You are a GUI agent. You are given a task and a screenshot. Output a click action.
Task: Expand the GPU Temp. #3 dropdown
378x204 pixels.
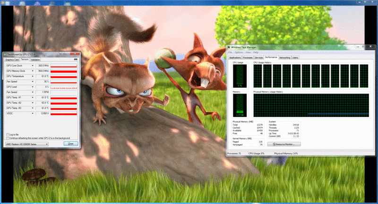pyautogui.click(x=33, y=108)
